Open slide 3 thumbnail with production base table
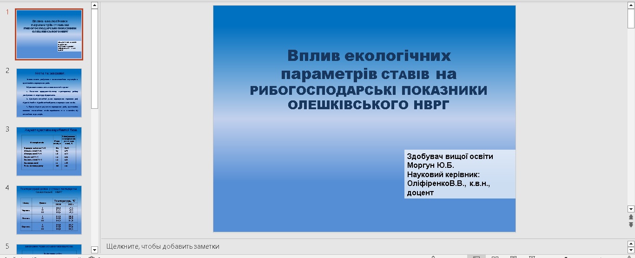 pyautogui.click(x=49, y=152)
